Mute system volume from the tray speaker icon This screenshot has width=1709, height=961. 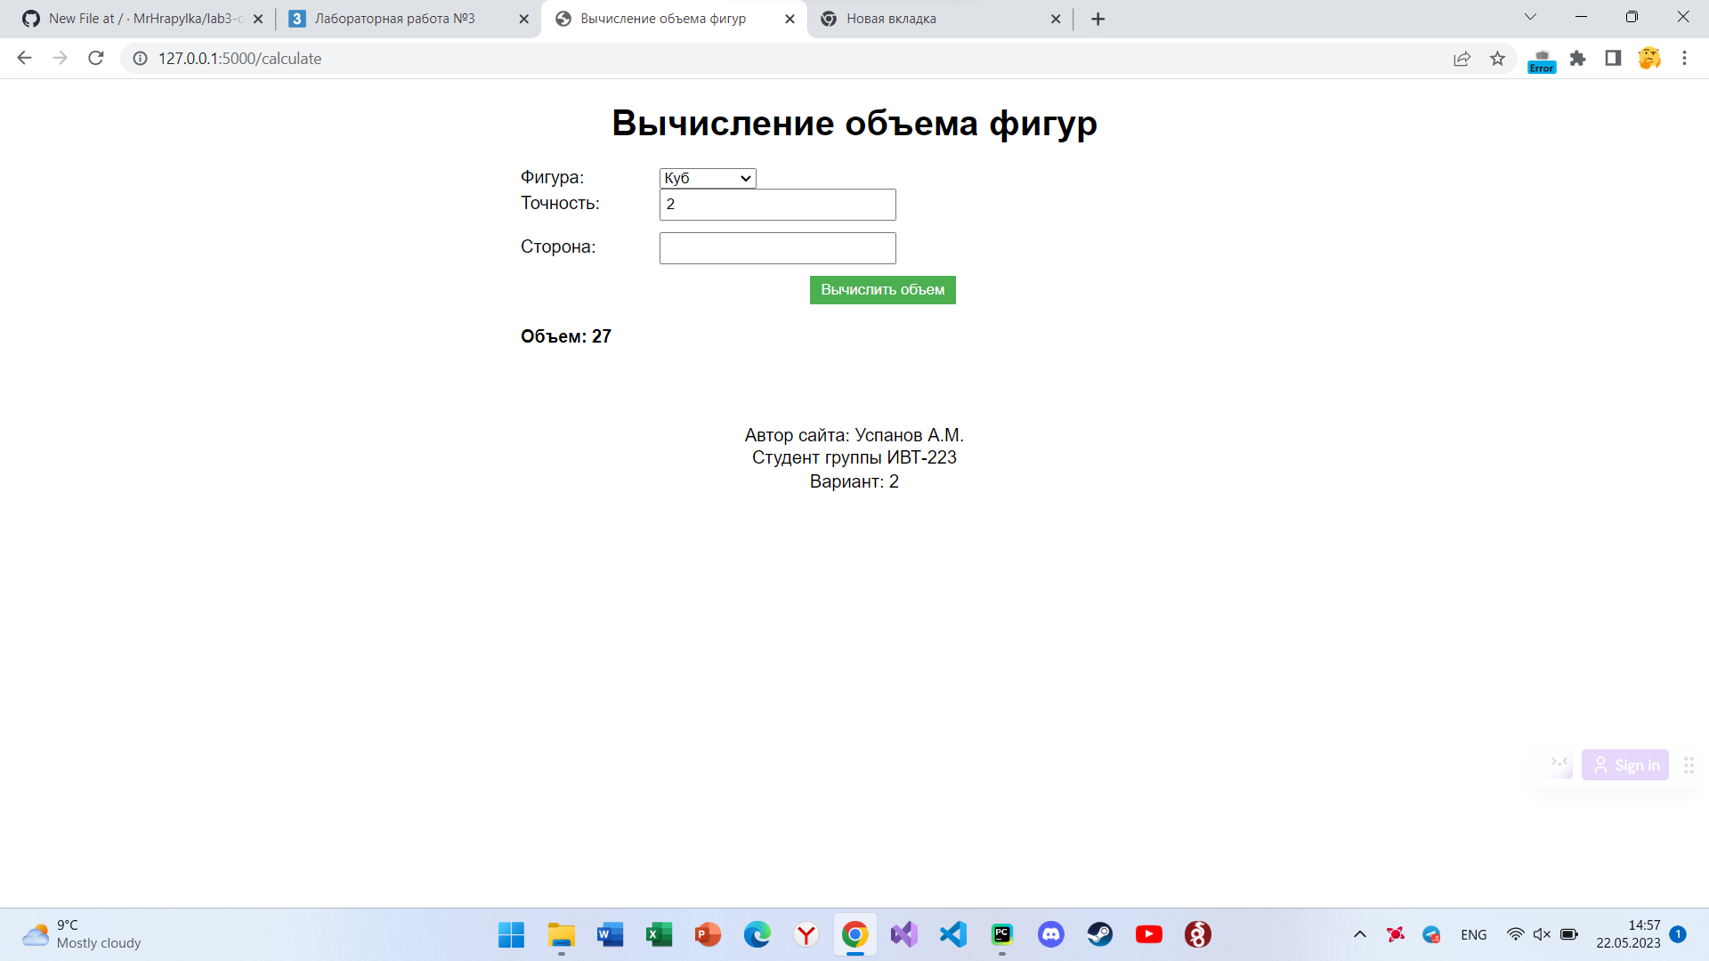[1542, 934]
